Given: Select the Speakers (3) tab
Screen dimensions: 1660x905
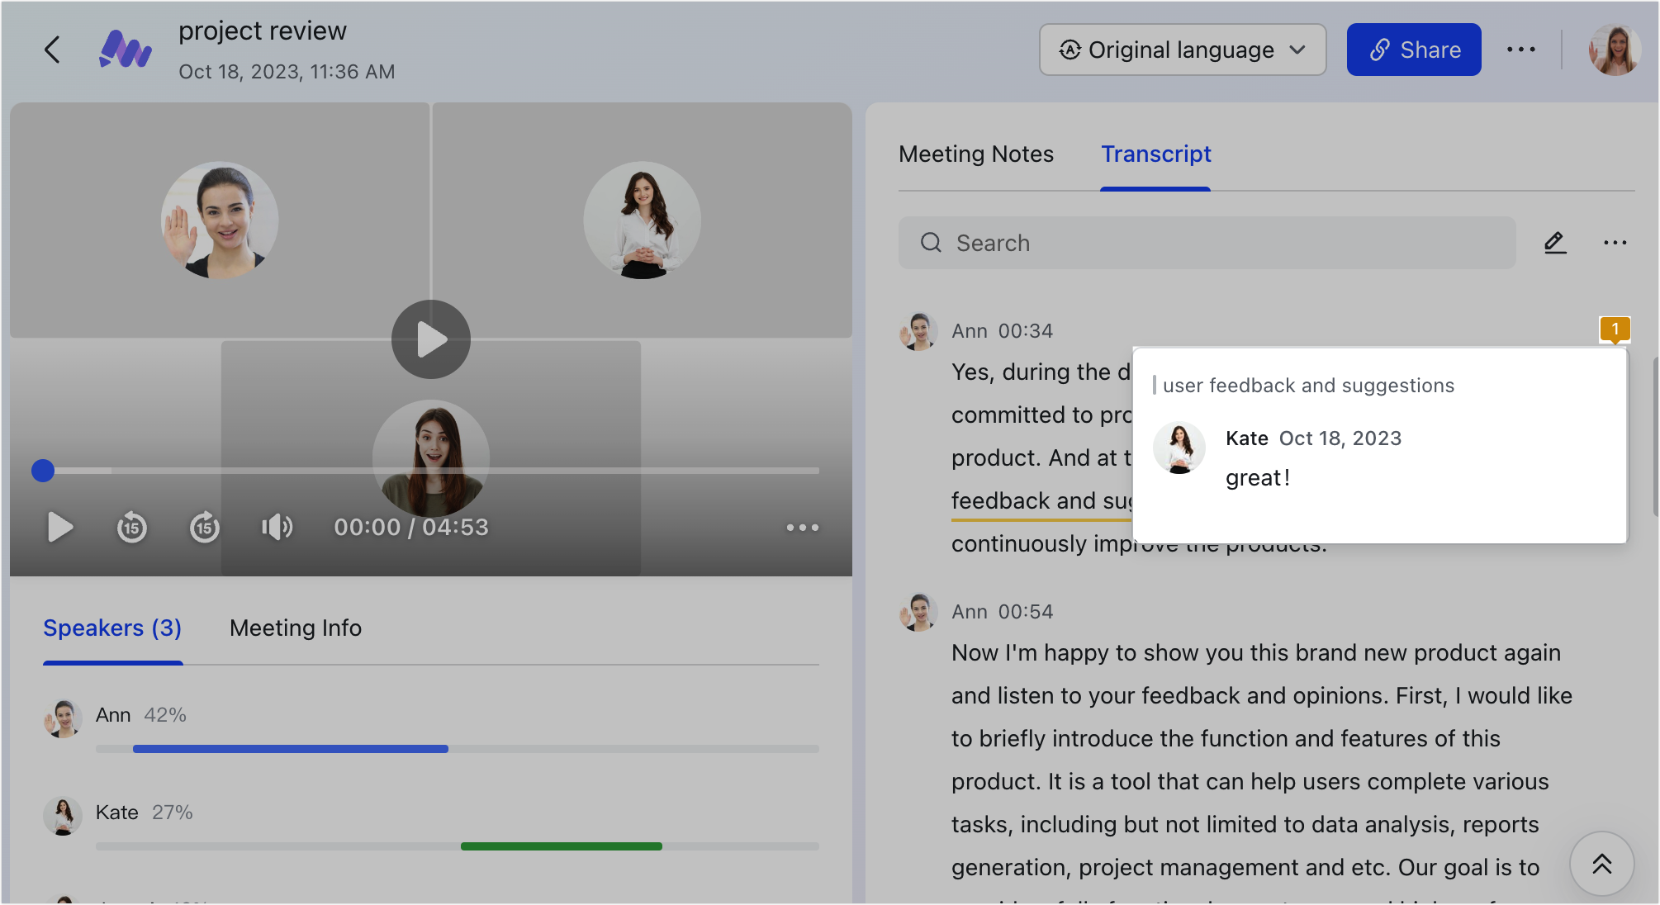Looking at the screenshot, I should pyautogui.click(x=112, y=628).
